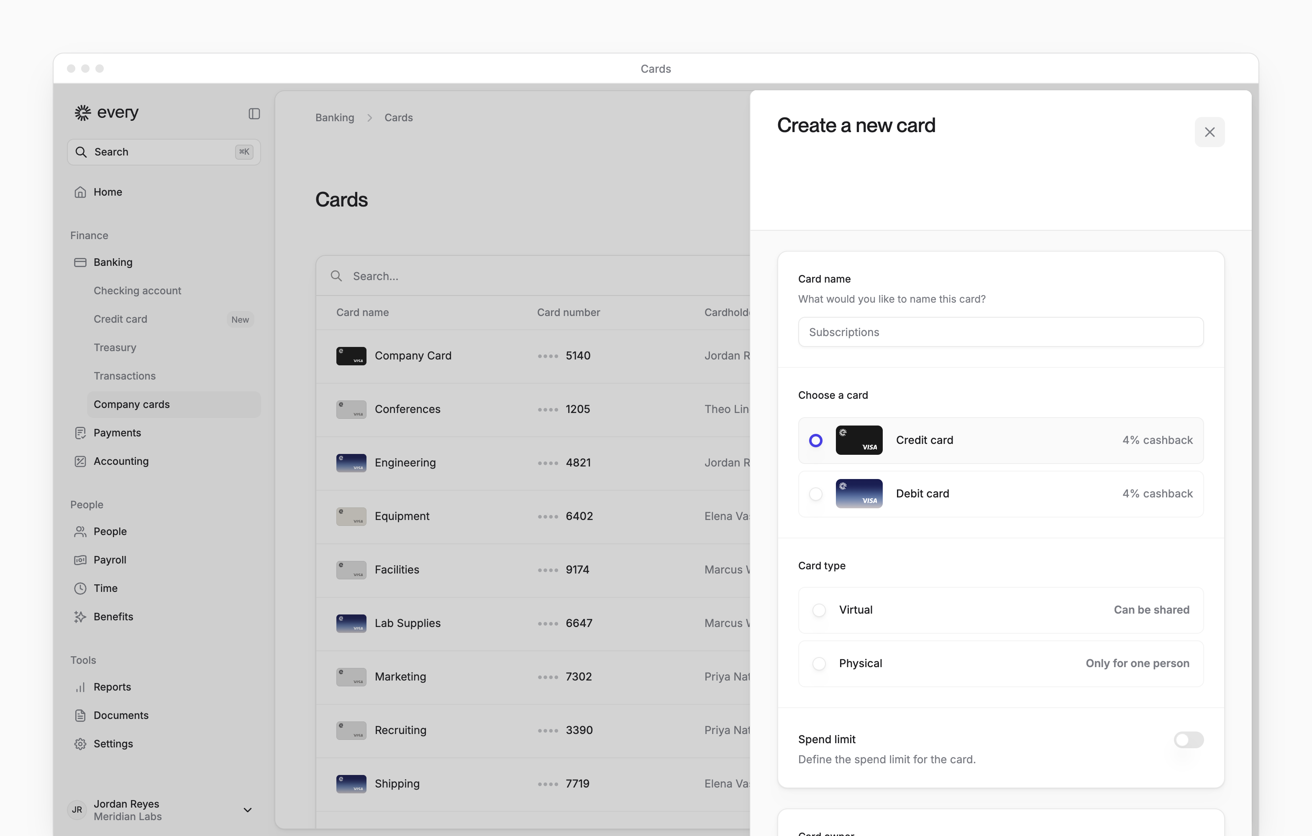The width and height of the screenshot is (1312, 836).
Task: Click the Company Card black card thumbnail
Action: (351, 356)
